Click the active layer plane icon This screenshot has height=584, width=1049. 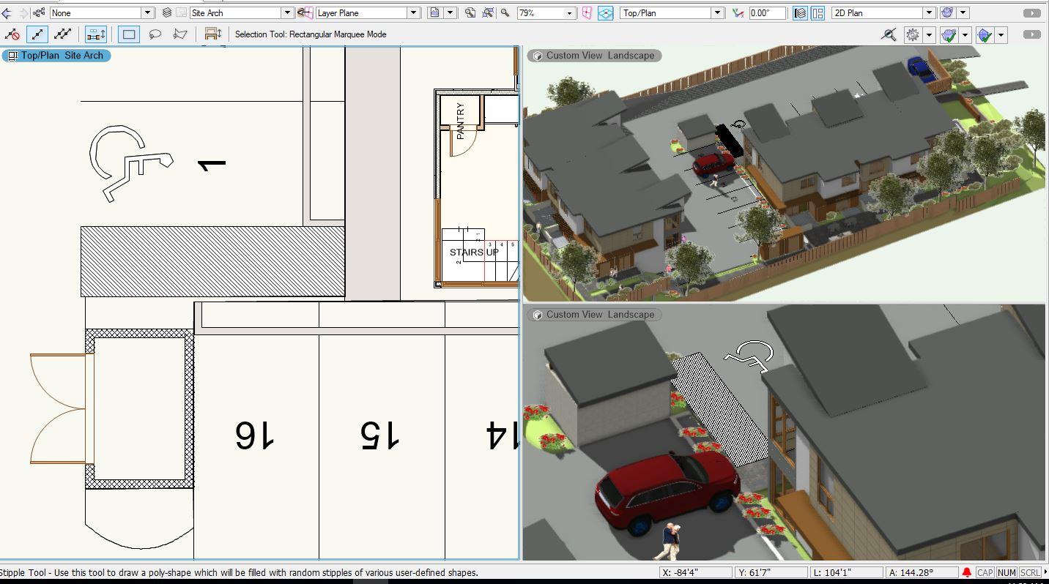pos(305,13)
